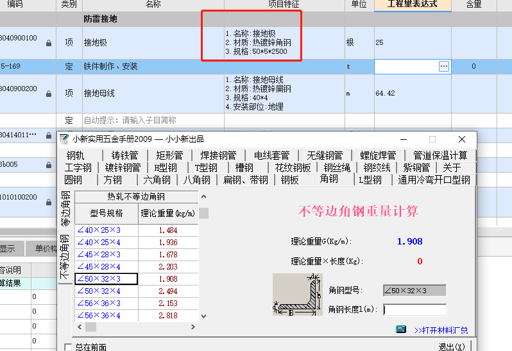This screenshot has width=512, height=351.
Task: Open the 焊接钢管 tab
Action: pyautogui.click(x=218, y=155)
